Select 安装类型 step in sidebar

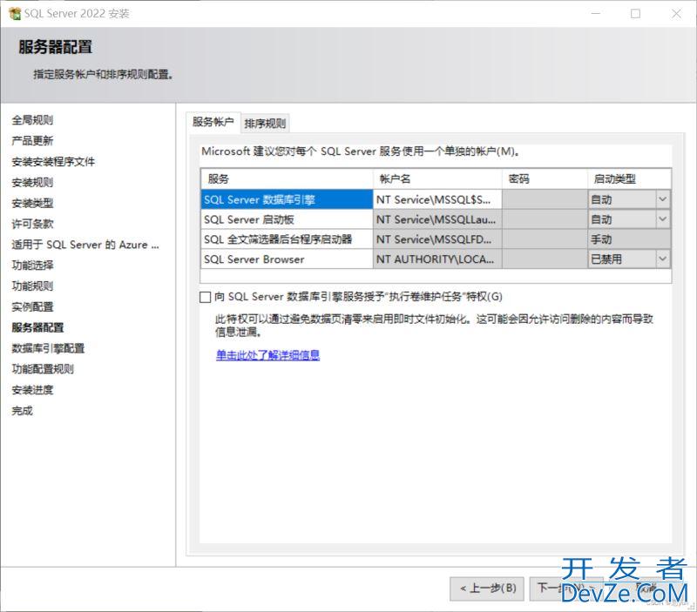(x=32, y=203)
